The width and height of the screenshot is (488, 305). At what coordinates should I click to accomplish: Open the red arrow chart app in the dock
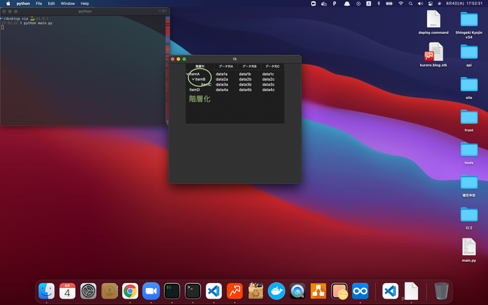(x=235, y=291)
